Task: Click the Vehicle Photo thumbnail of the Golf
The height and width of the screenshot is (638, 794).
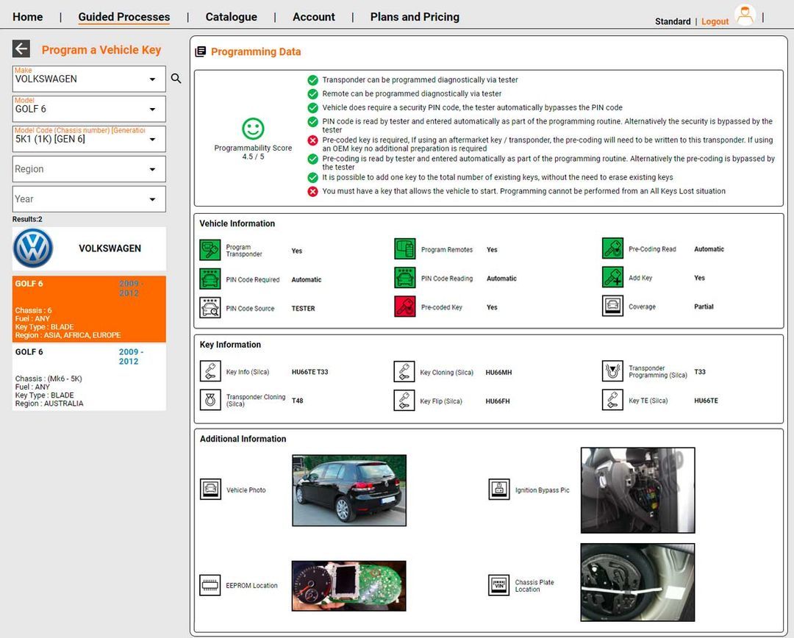Action: [x=348, y=490]
